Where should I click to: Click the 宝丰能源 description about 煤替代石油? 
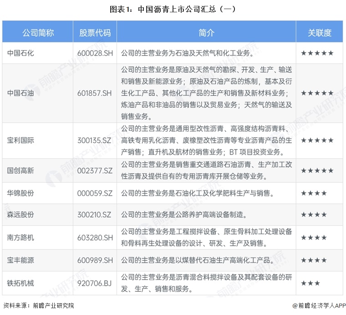(198, 260)
